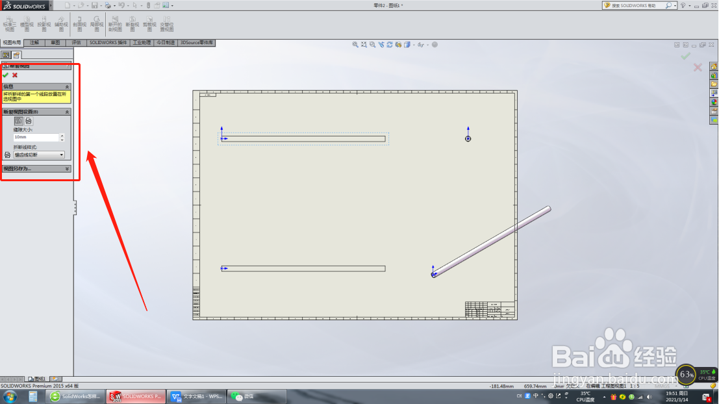The image size is (719, 404).
Task: Open SOLIDWORKS Resources home task pane tab
Action: (x=714, y=66)
